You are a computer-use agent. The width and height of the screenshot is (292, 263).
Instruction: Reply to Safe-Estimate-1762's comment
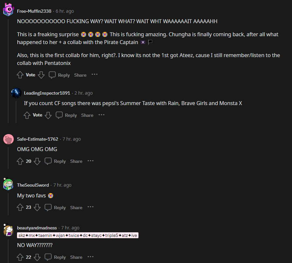pyautogui.click(x=55, y=161)
